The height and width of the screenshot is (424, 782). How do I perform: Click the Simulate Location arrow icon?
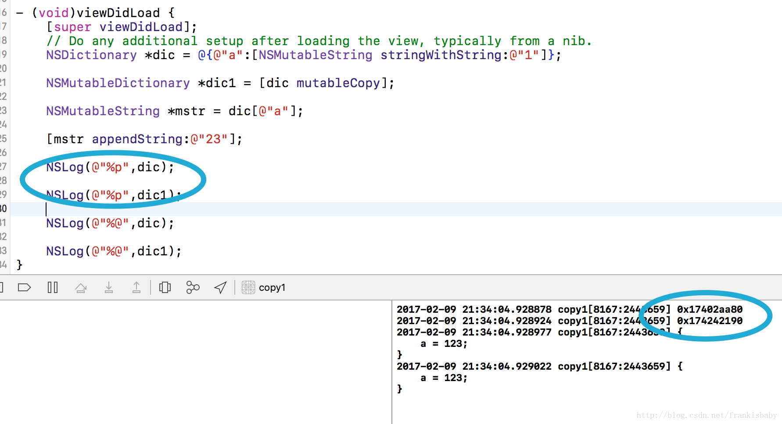(220, 287)
